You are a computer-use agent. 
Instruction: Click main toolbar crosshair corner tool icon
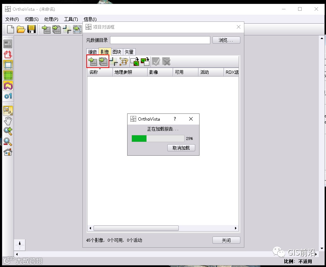(x=67, y=29)
